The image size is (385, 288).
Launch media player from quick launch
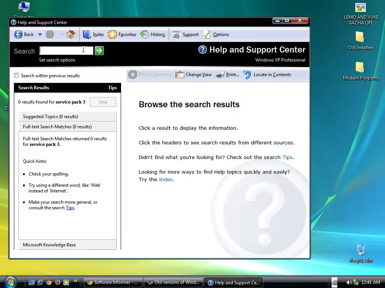66,282
